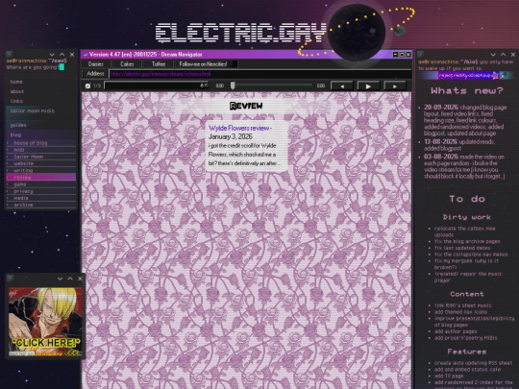Go to the home page link
The width and height of the screenshot is (519, 389).
click(x=16, y=82)
